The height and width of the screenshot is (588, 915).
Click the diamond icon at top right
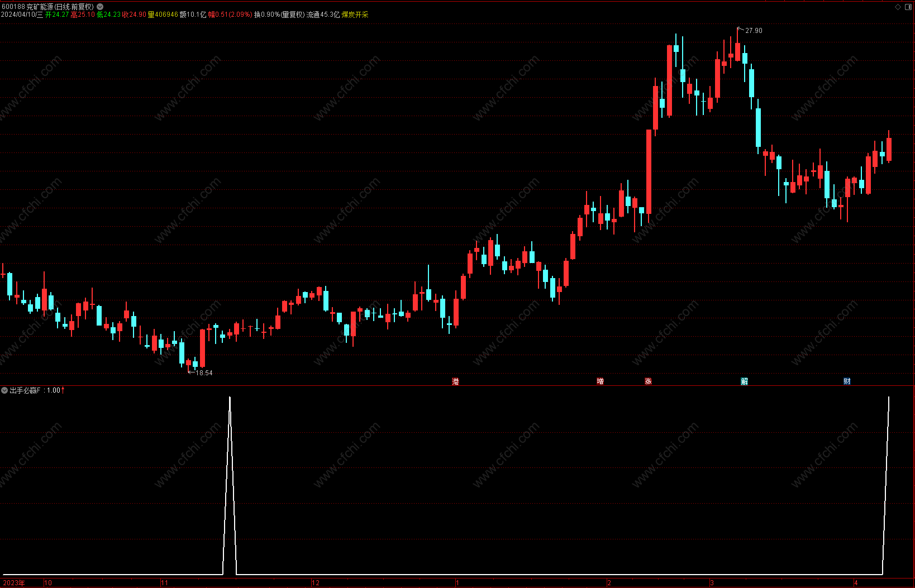[898, 7]
